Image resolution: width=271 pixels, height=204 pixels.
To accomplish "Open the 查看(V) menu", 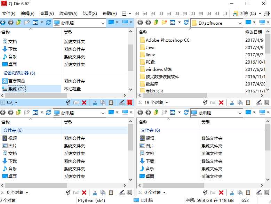I will tap(47, 14).
